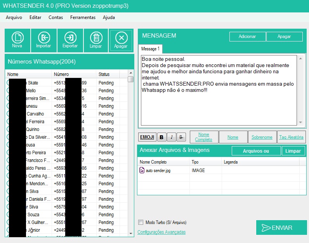Toggle strikethrough text formatting button

point(182,137)
